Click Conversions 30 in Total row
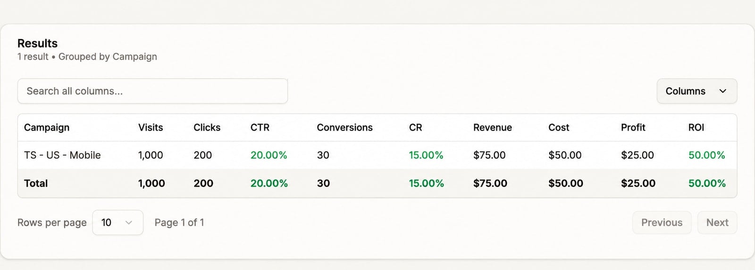 tap(323, 183)
